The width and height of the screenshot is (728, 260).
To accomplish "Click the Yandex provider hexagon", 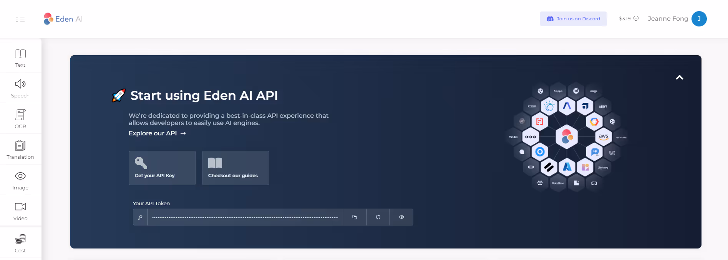I will pyautogui.click(x=513, y=137).
